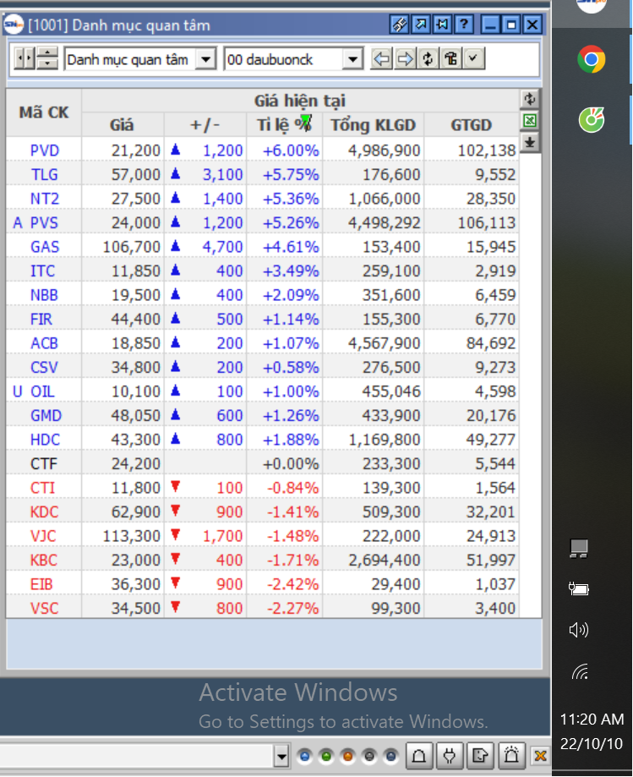Select the ITC stock code
Screen dimensions: 633x777
tap(42, 271)
